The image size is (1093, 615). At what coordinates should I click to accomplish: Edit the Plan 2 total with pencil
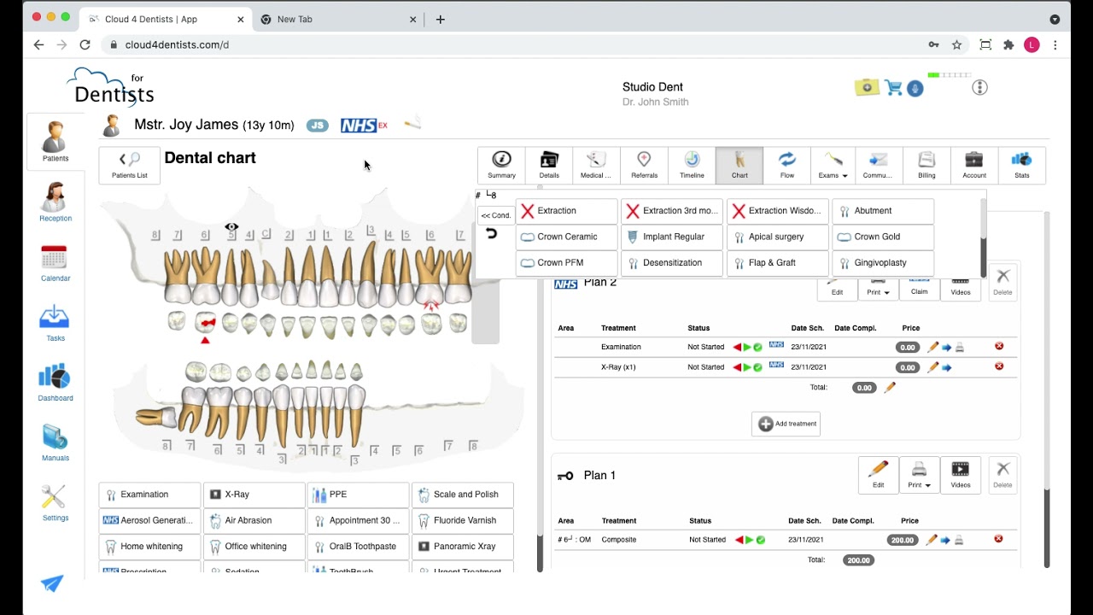[890, 387]
